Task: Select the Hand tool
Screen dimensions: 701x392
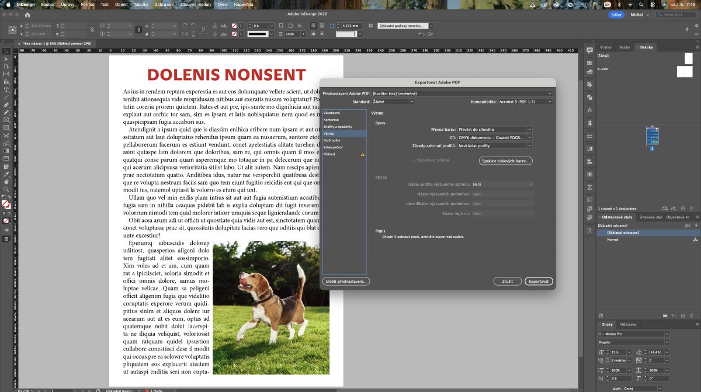Action: click(6, 181)
